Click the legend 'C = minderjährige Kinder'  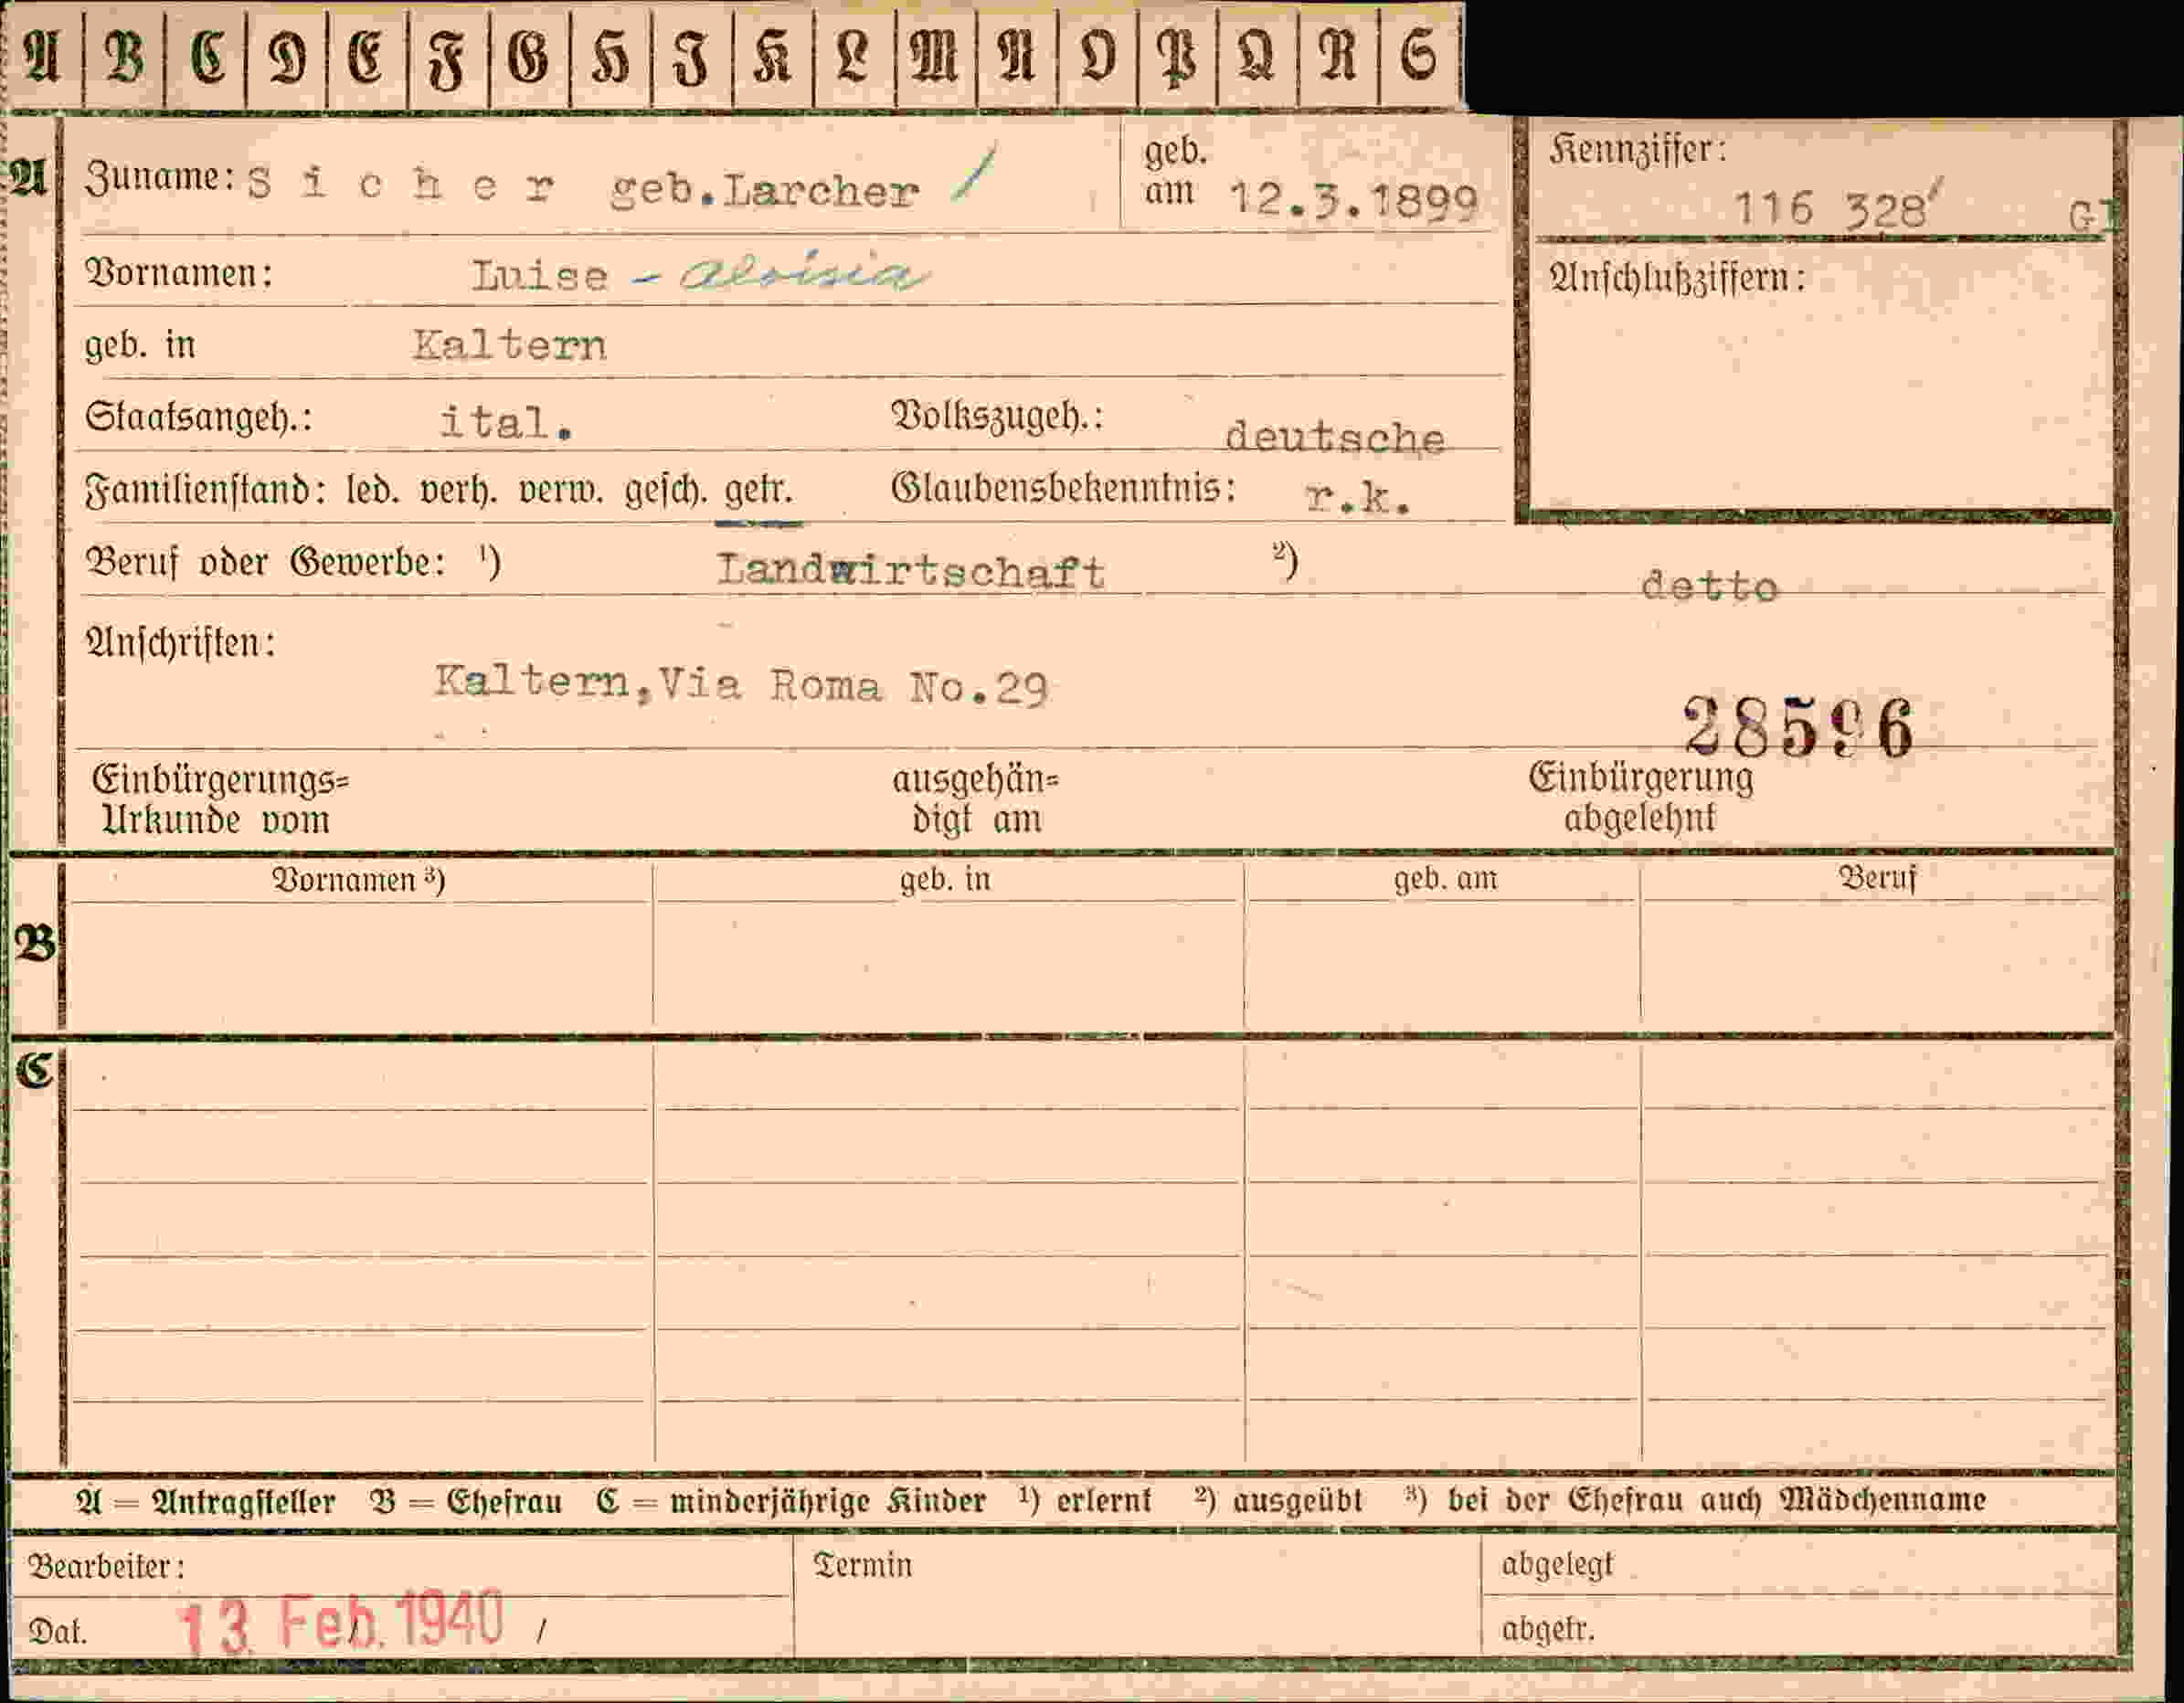(791, 1502)
